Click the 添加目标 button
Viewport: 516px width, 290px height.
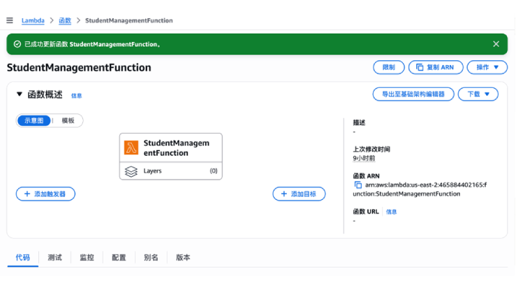coord(299,194)
